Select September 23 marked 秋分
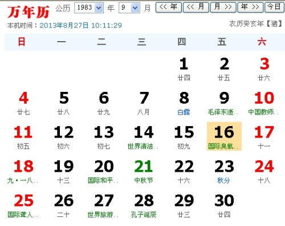This screenshot has width=285, height=226. pyautogui.click(x=224, y=171)
